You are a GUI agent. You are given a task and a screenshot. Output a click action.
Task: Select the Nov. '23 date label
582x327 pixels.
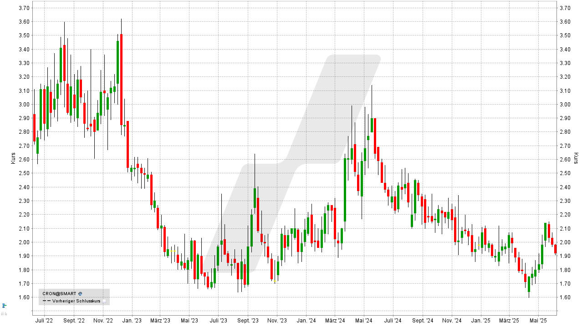pyautogui.click(x=277, y=321)
